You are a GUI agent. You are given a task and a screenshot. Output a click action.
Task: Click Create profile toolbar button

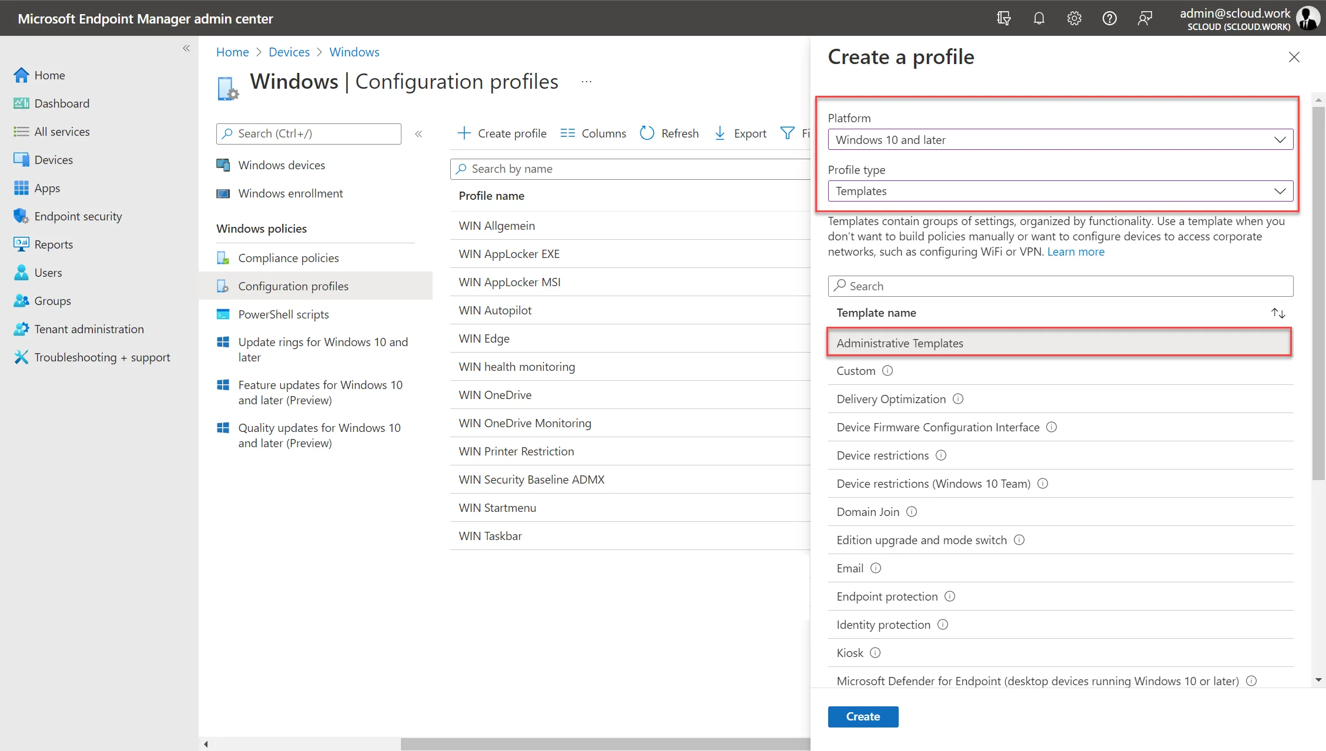tap(502, 133)
